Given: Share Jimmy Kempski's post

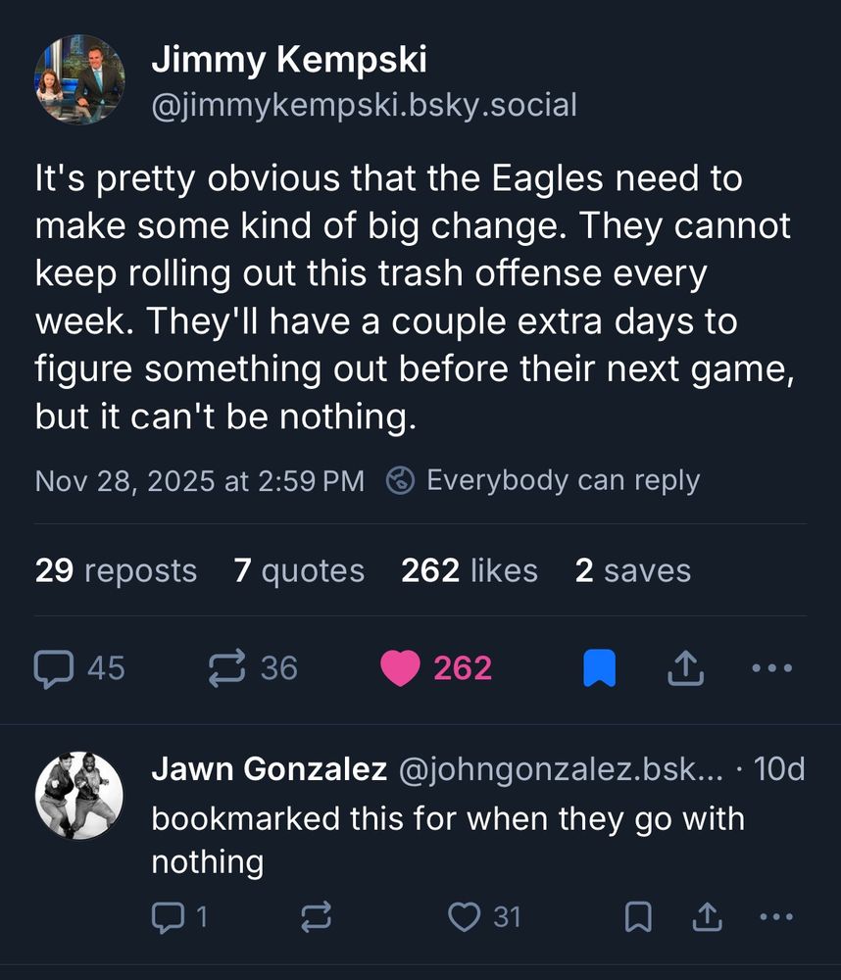Looking at the screenshot, I should pos(685,668).
